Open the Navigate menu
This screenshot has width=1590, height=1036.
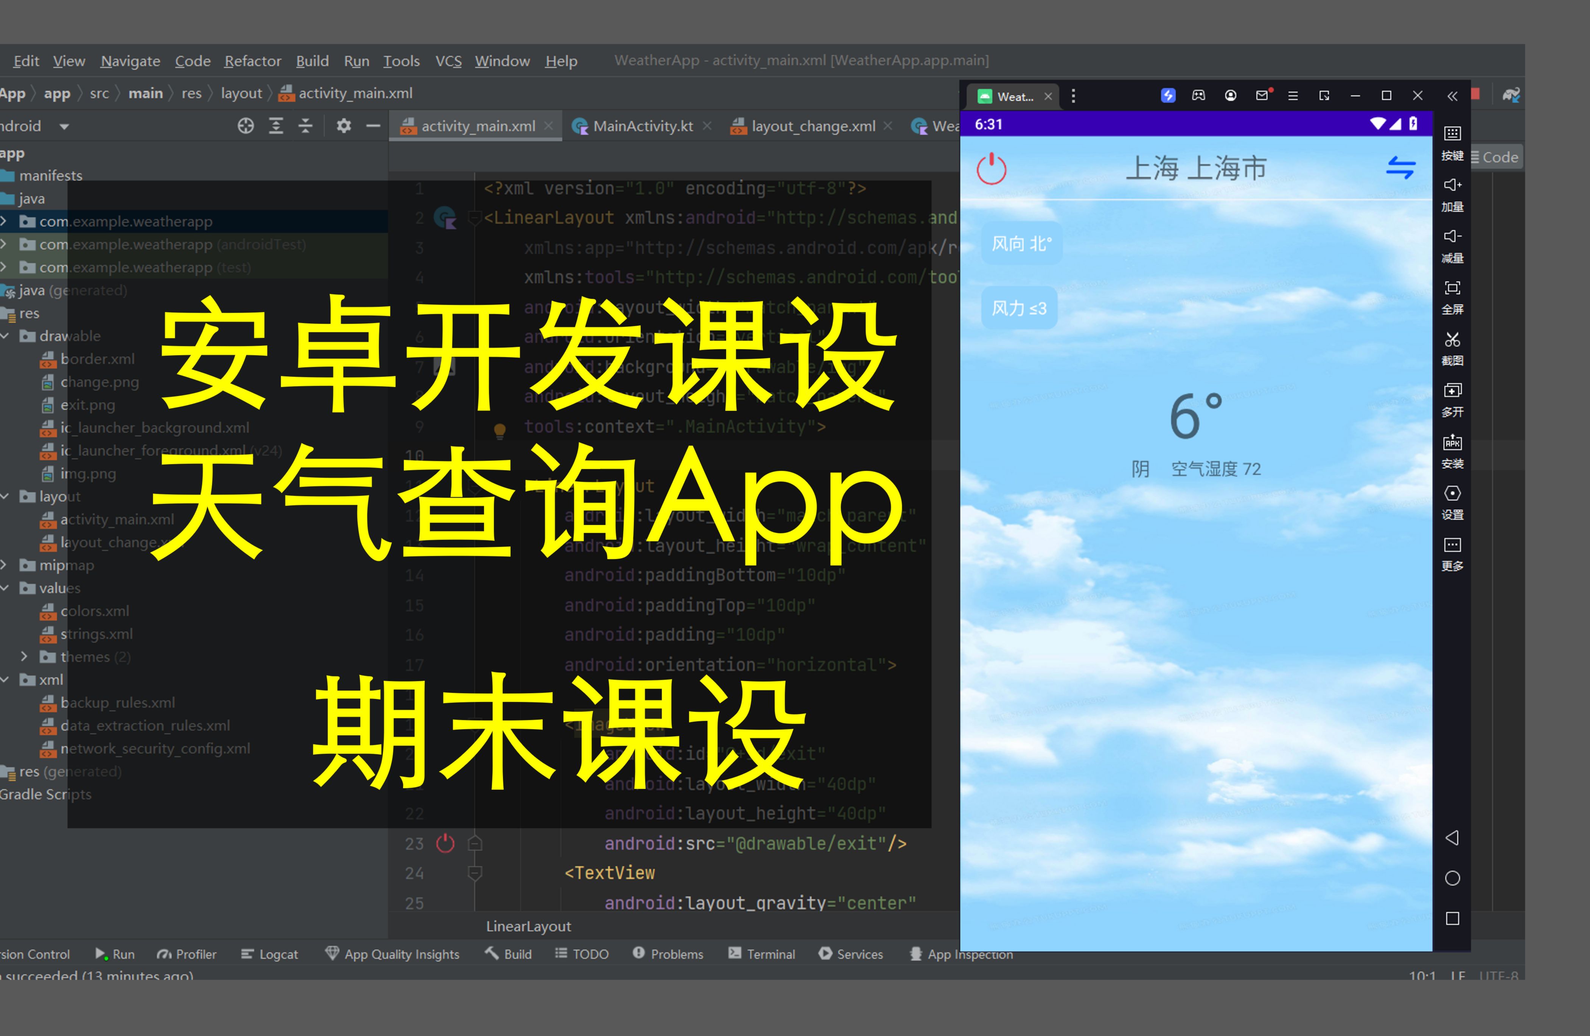[130, 61]
